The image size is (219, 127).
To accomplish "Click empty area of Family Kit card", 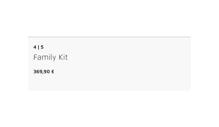I will coord(135,66).
